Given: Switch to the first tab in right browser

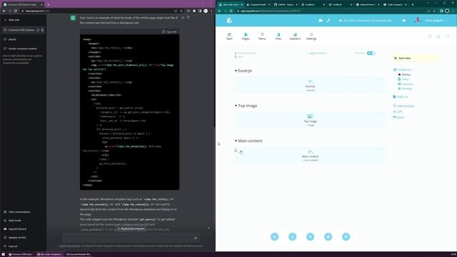Looking at the screenshot, I should 231,4.
